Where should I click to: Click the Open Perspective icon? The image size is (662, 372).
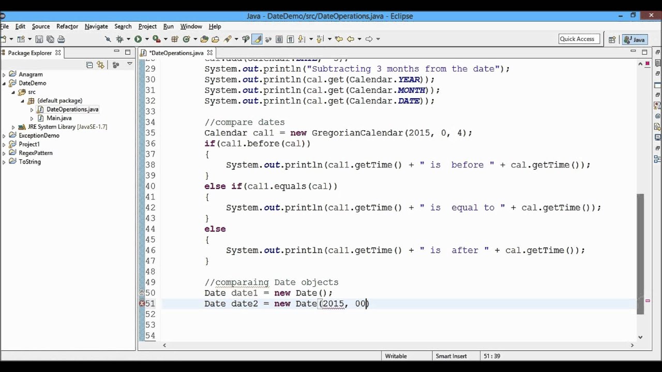[612, 39]
